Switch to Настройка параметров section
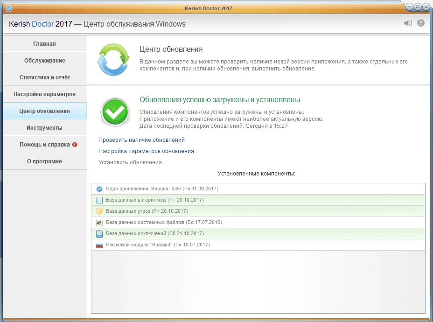Screen dimensions: 433x322 45,94
